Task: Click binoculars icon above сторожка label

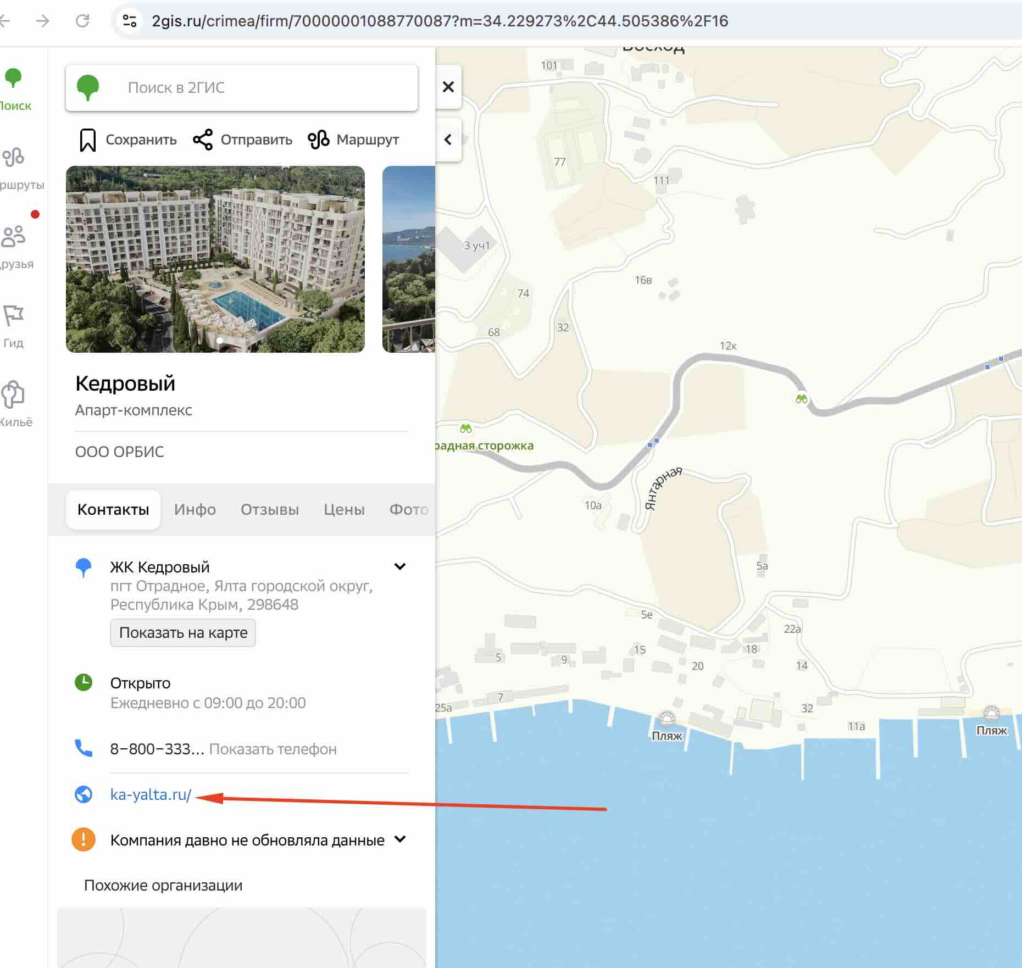Action: [x=466, y=428]
